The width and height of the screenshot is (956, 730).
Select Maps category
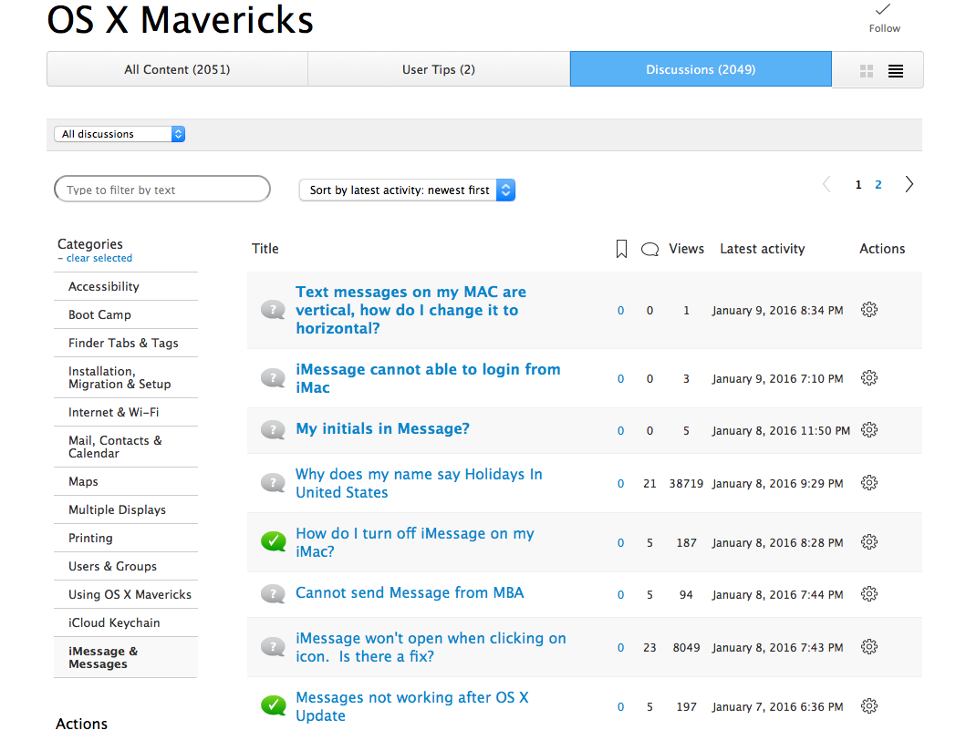click(126, 481)
